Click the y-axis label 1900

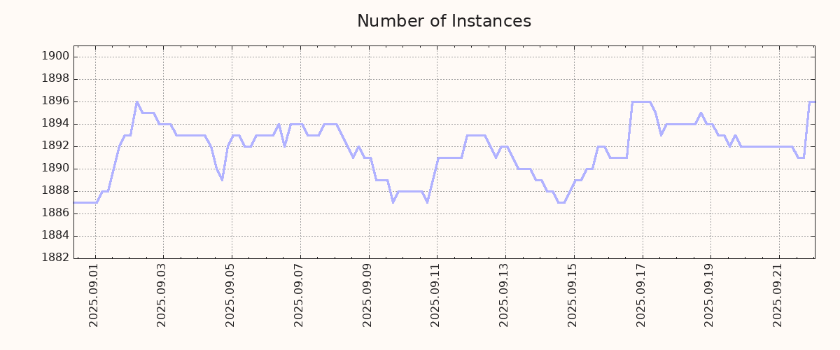point(55,57)
